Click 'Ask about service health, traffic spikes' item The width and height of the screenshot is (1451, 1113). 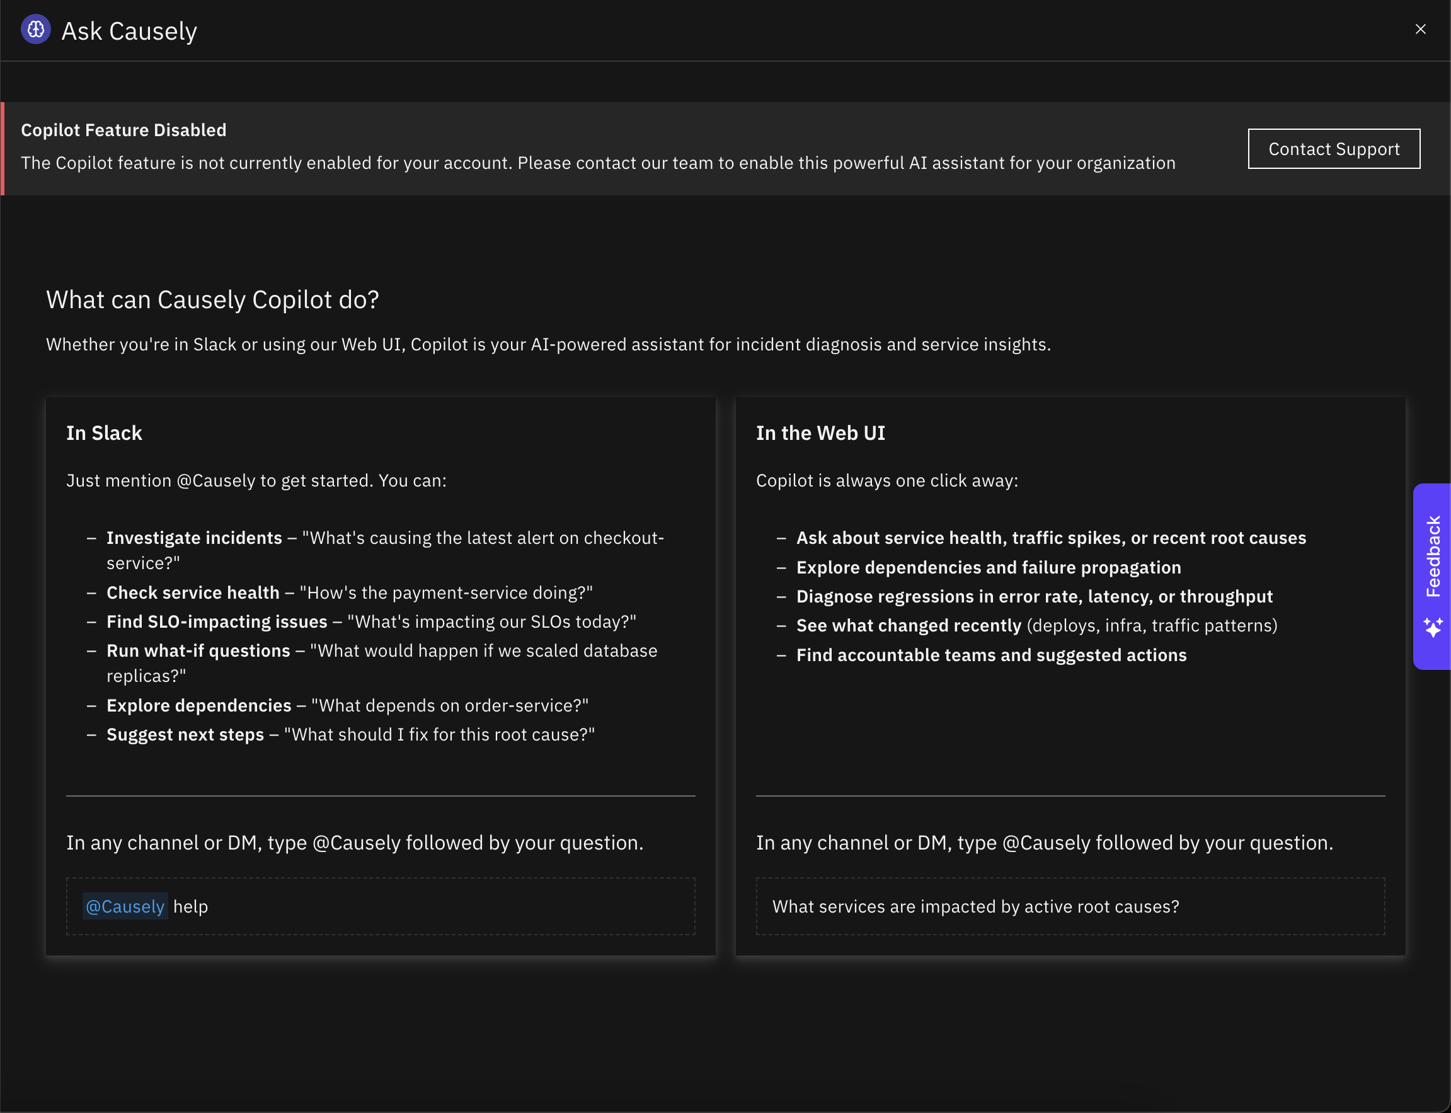pyautogui.click(x=1051, y=538)
